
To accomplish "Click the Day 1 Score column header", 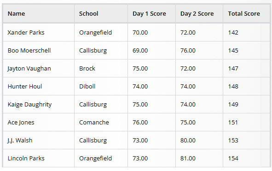I will pyautogui.click(x=151, y=13).
